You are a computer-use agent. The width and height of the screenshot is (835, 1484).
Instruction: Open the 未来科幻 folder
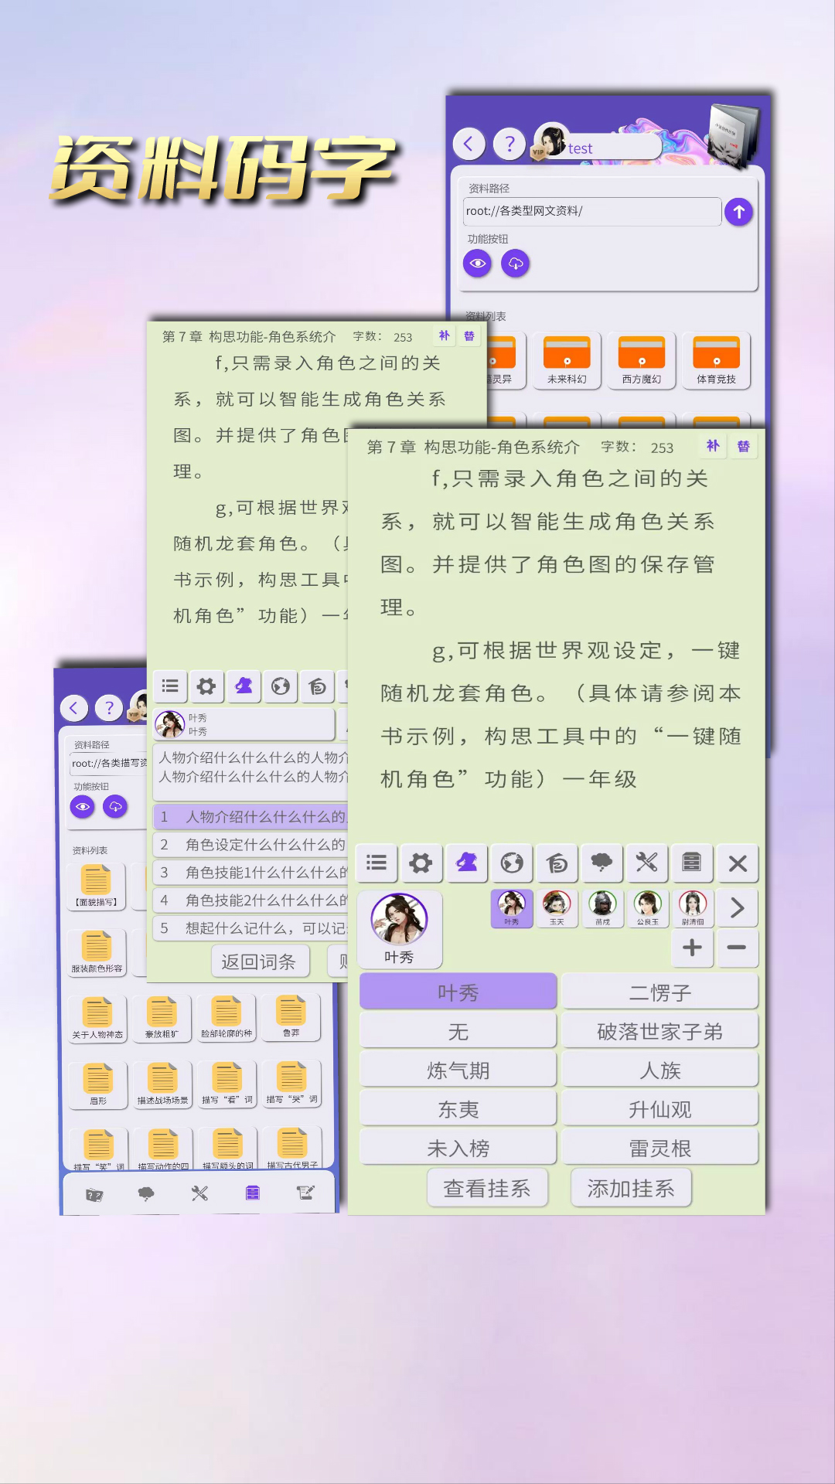[567, 360]
